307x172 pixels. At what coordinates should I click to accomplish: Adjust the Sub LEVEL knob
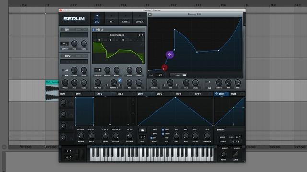tap(83, 43)
